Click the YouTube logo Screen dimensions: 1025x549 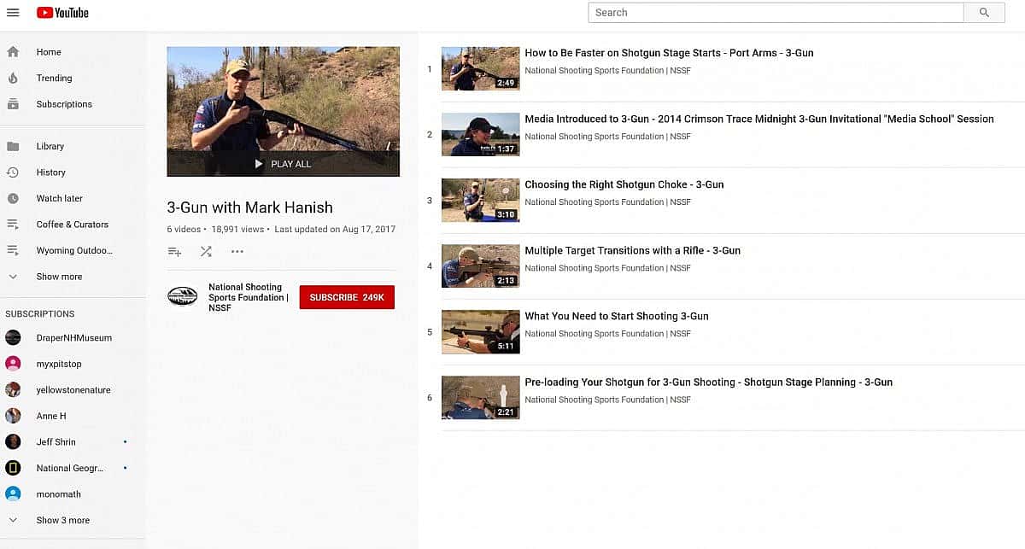point(62,13)
